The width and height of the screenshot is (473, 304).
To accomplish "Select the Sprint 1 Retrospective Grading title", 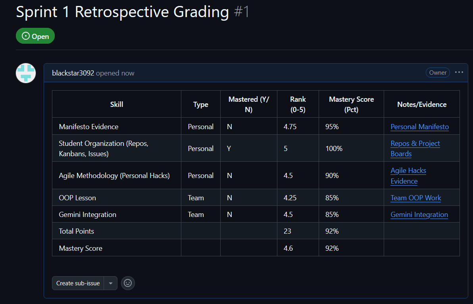I will pos(122,12).
